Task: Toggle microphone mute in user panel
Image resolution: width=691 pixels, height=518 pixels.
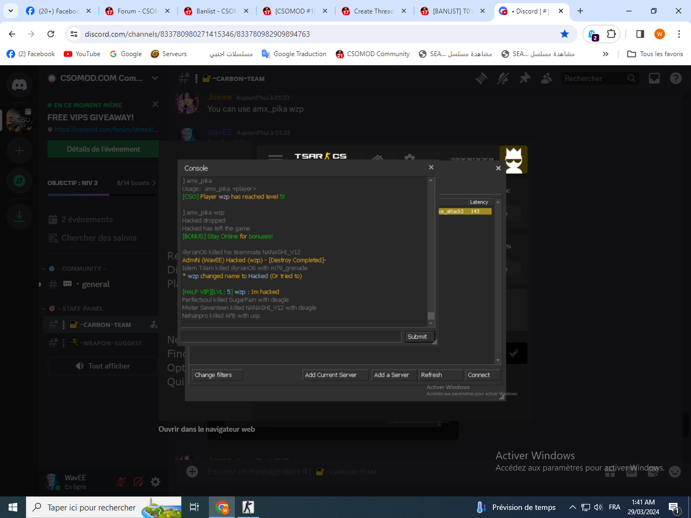Action: [x=121, y=482]
